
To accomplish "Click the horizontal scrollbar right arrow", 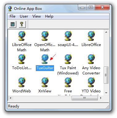I will [101, 98].
